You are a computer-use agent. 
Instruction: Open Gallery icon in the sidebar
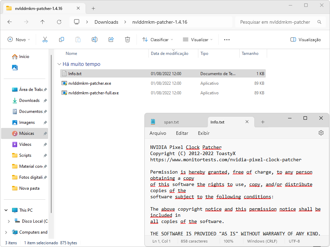pos(15,68)
